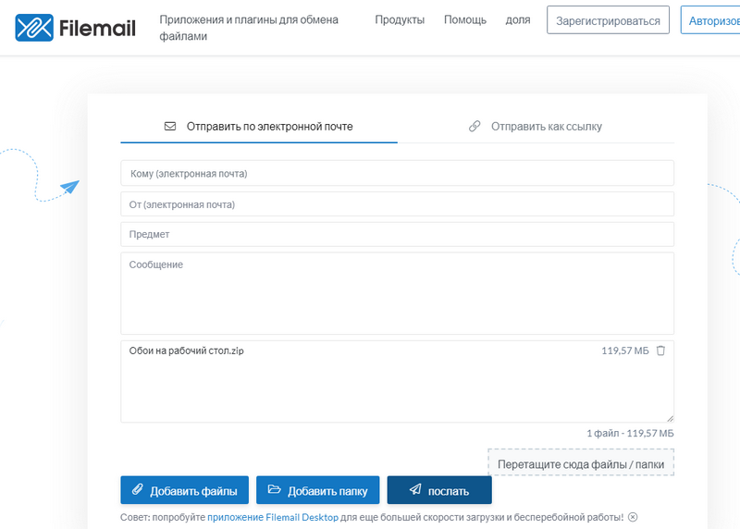Image resolution: width=740 pixels, height=529 pixels.
Task: Delete the Обои на рабочий стол.zip file with trash icon
Action: click(x=660, y=351)
